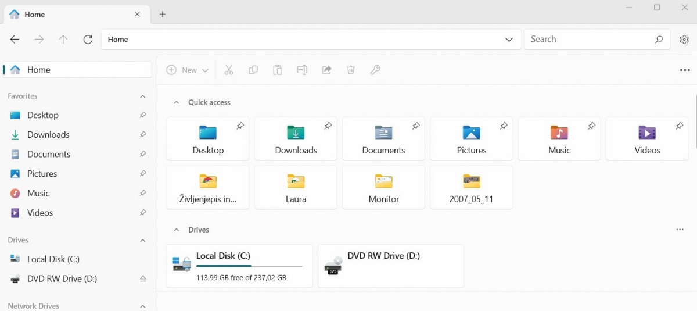Open the Music Quick access folder tile
Viewport: 697px width, 311px height.
[559, 139]
